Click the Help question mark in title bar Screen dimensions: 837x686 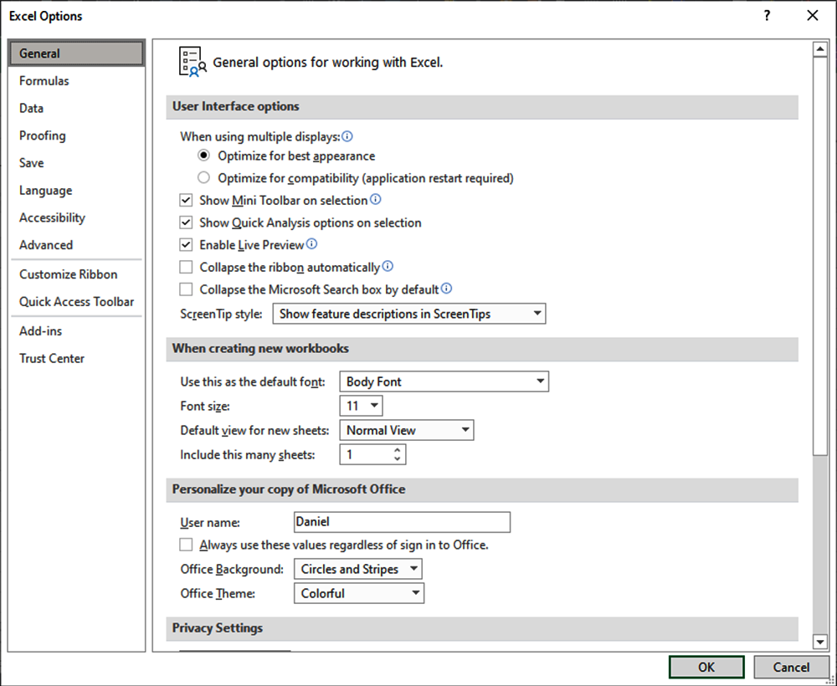click(768, 16)
